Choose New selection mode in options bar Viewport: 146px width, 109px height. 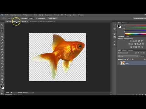tap(9, 18)
